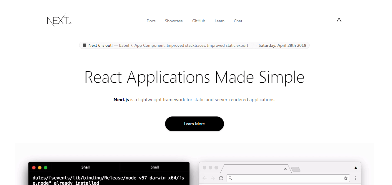Screen dimensions: 392x185
Task: Click the bookmark star in mock address bar
Action: (x=346, y=178)
